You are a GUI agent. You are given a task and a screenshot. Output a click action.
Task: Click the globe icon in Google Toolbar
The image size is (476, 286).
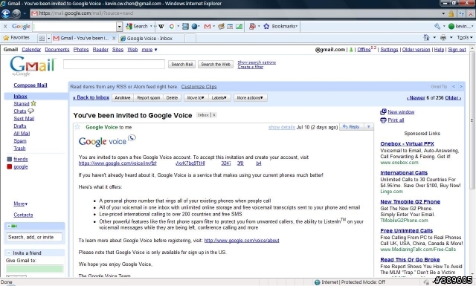tap(194, 27)
